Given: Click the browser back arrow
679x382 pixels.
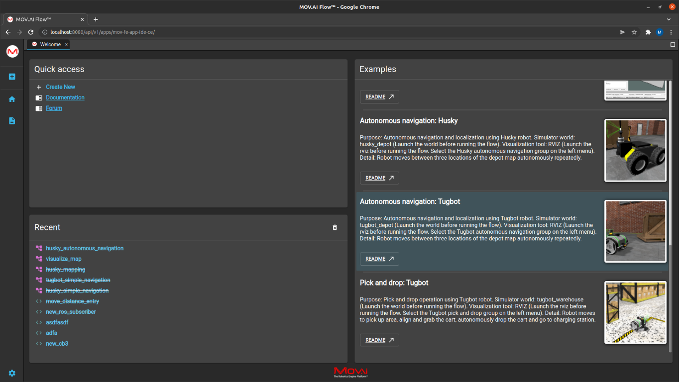Looking at the screenshot, I should tap(8, 32).
